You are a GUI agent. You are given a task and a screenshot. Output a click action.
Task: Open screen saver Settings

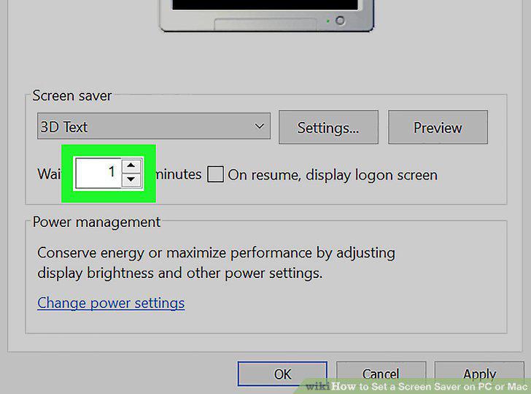pos(328,128)
